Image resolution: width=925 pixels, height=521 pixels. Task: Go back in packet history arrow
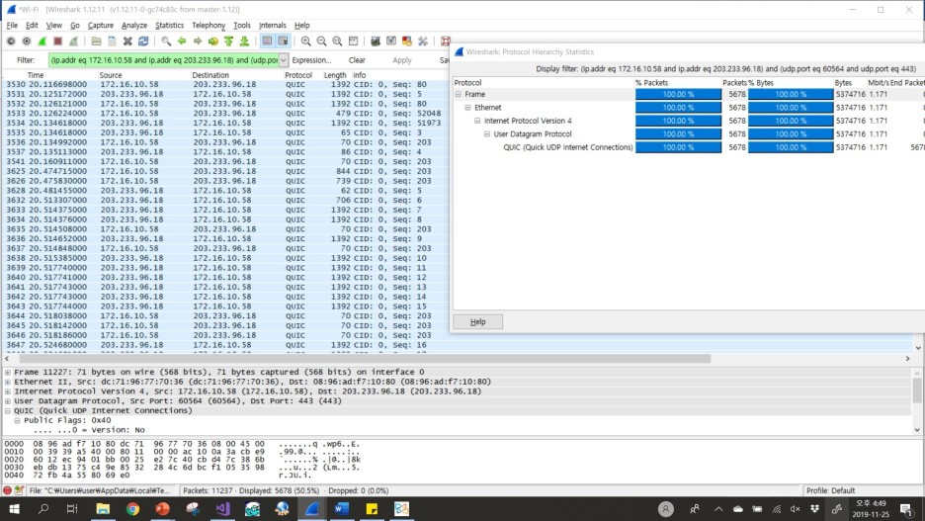click(x=182, y=41)
